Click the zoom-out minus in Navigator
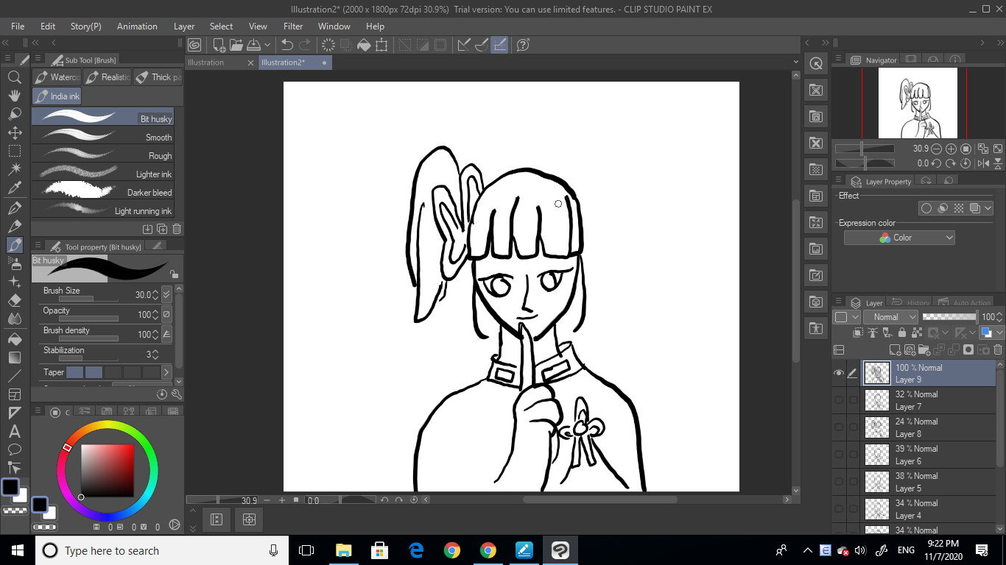The image size is (1006, 565). pyautogui.click(x=938, y=149)
